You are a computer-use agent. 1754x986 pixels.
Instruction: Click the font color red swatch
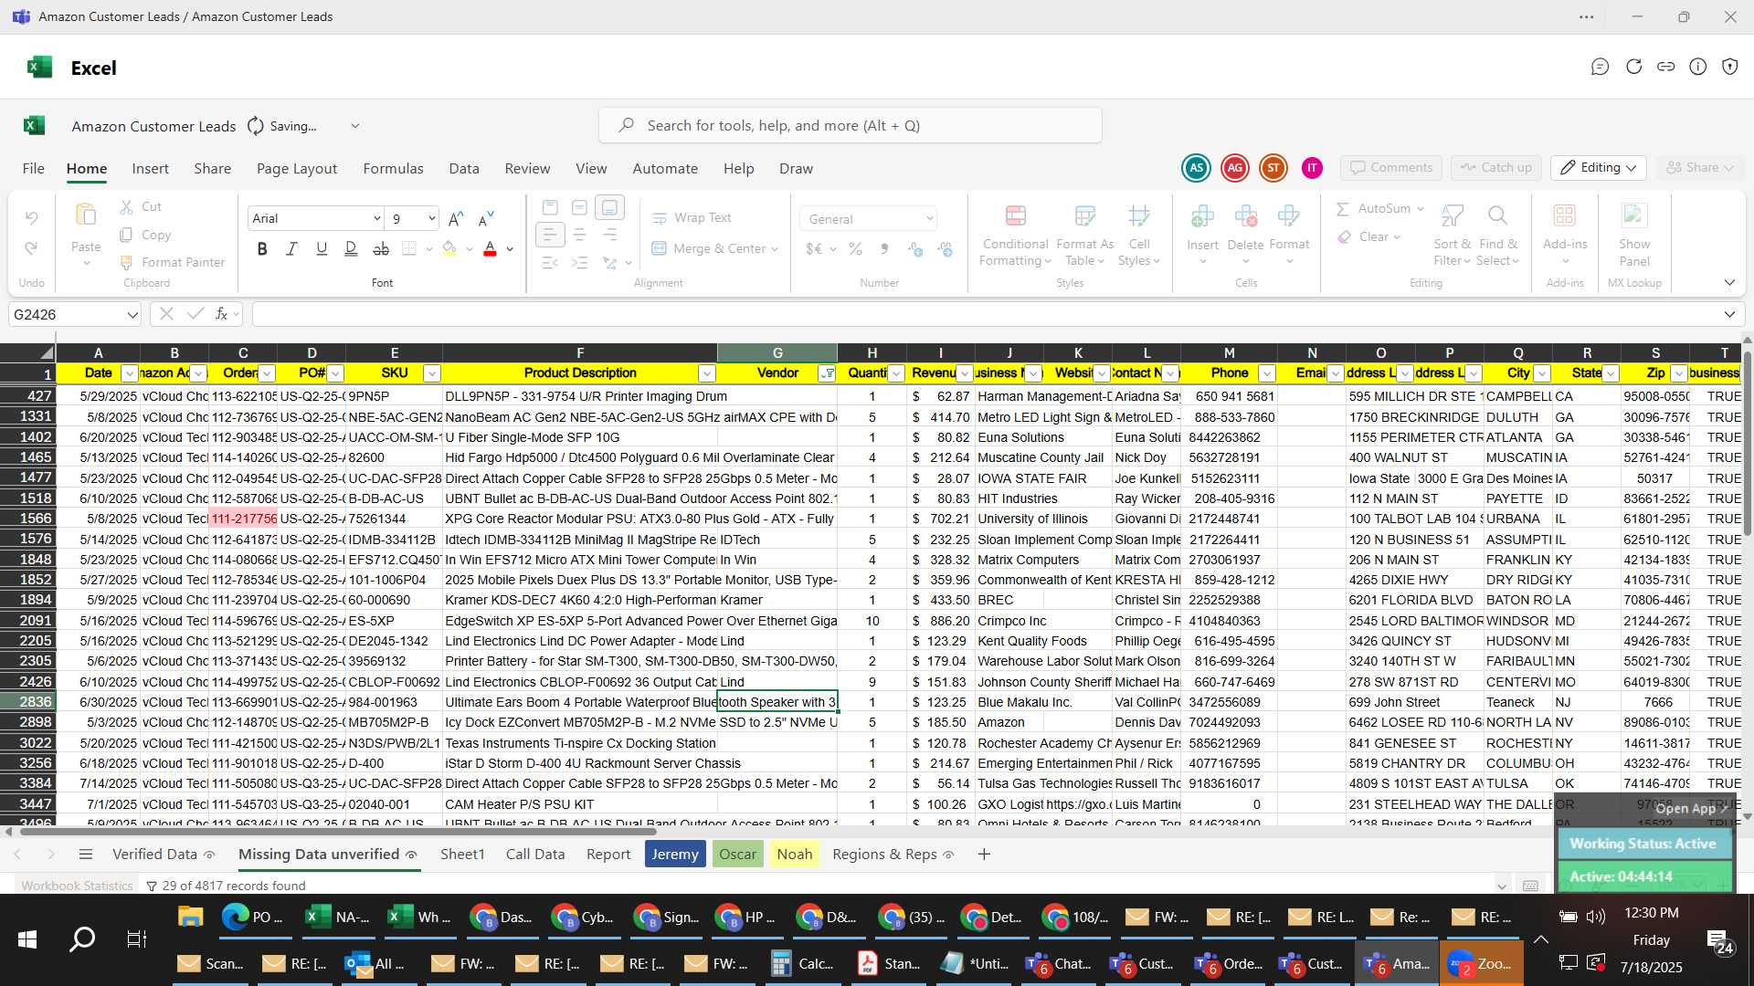tap(490, 249)
